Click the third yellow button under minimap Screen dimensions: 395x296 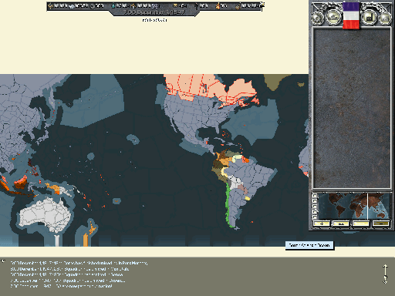coord(361,224)
